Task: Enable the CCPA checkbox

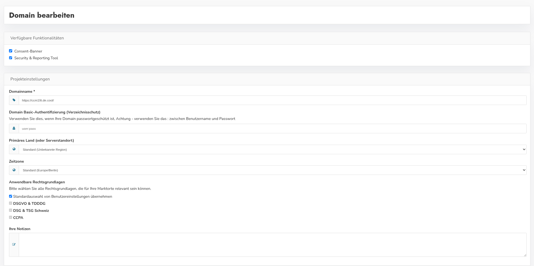Action: pos(11,217)
